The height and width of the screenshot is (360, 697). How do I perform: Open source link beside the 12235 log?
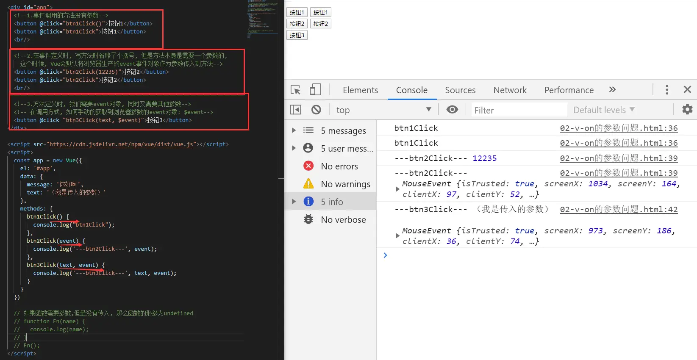(x=619, y=158)
